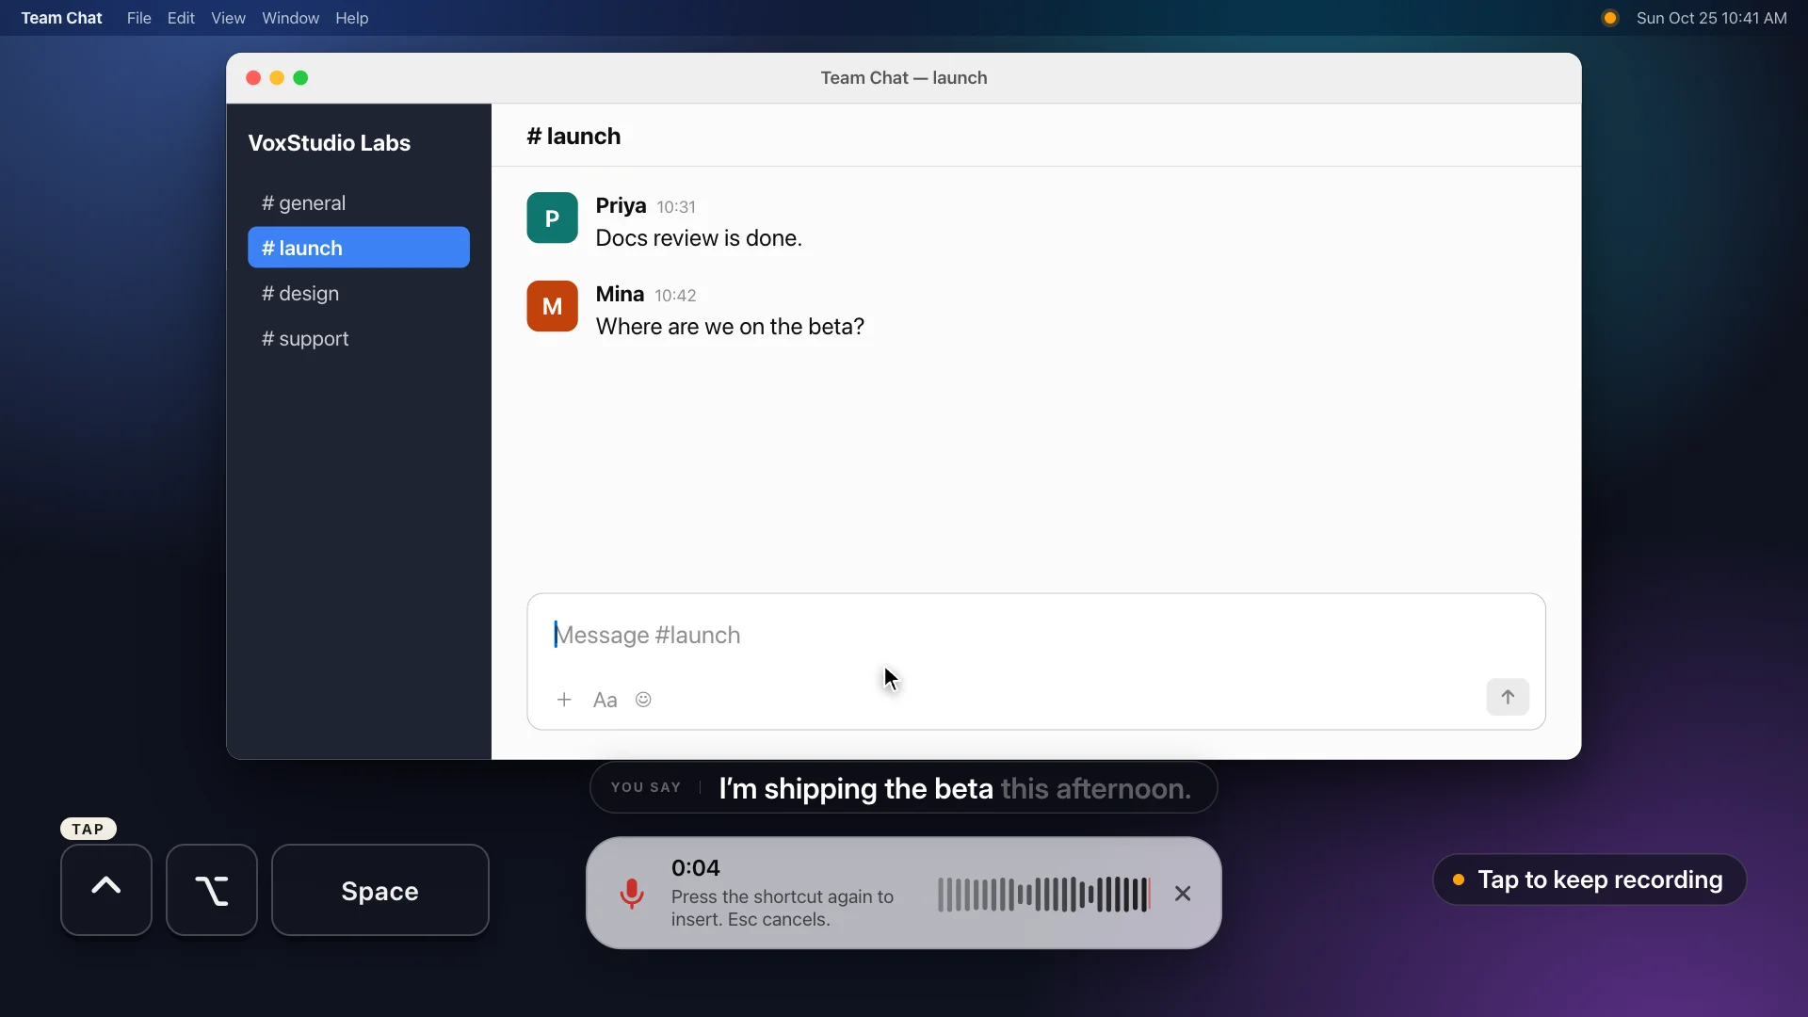Click the recording waveform visualization
Screen dimensions: 1808x1017
click(x=1043, y=894)
